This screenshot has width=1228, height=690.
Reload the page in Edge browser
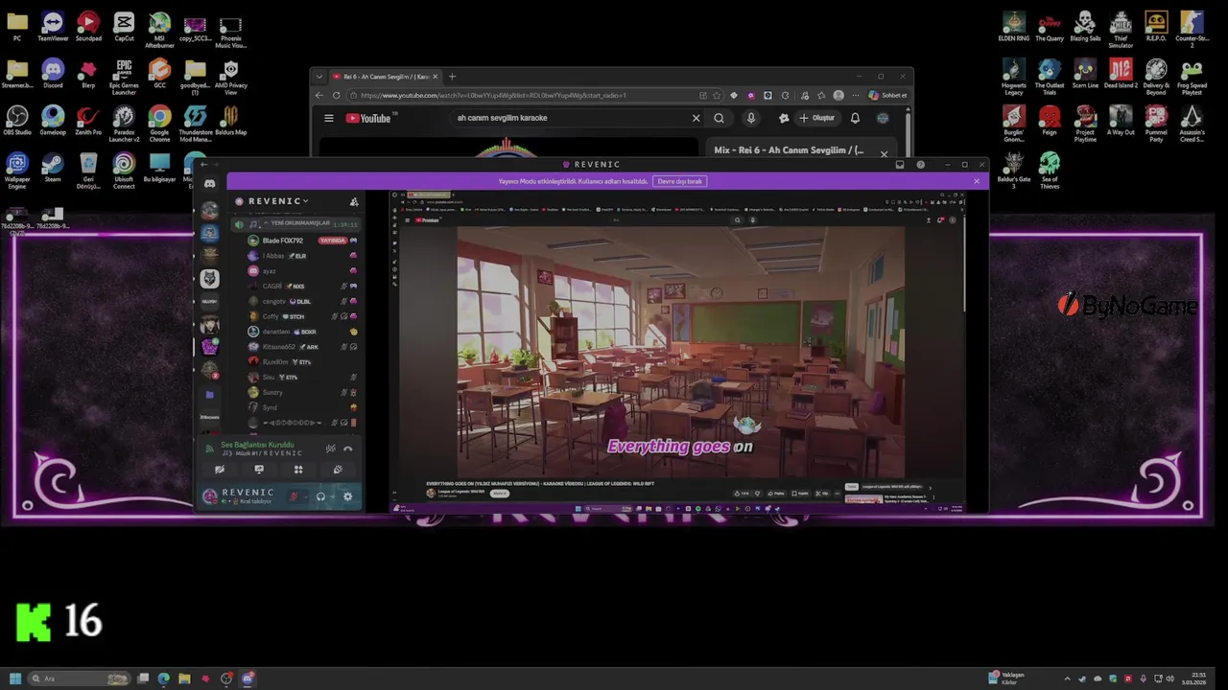point(336,95)
